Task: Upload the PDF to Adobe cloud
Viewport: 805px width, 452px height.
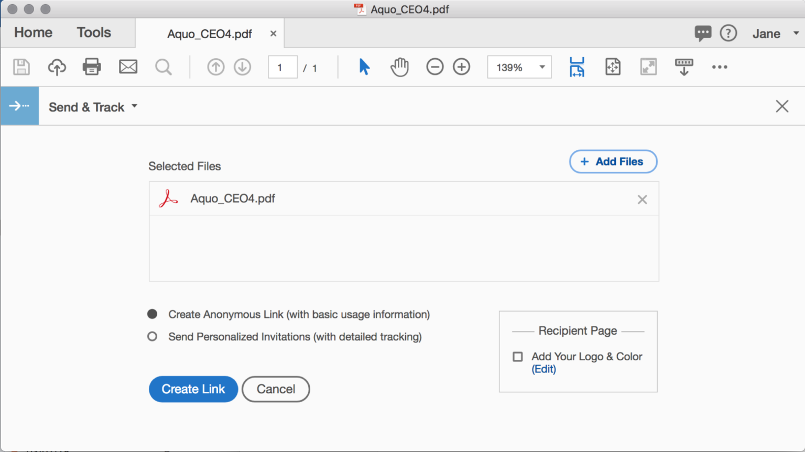Action: (x=57, y=67)
